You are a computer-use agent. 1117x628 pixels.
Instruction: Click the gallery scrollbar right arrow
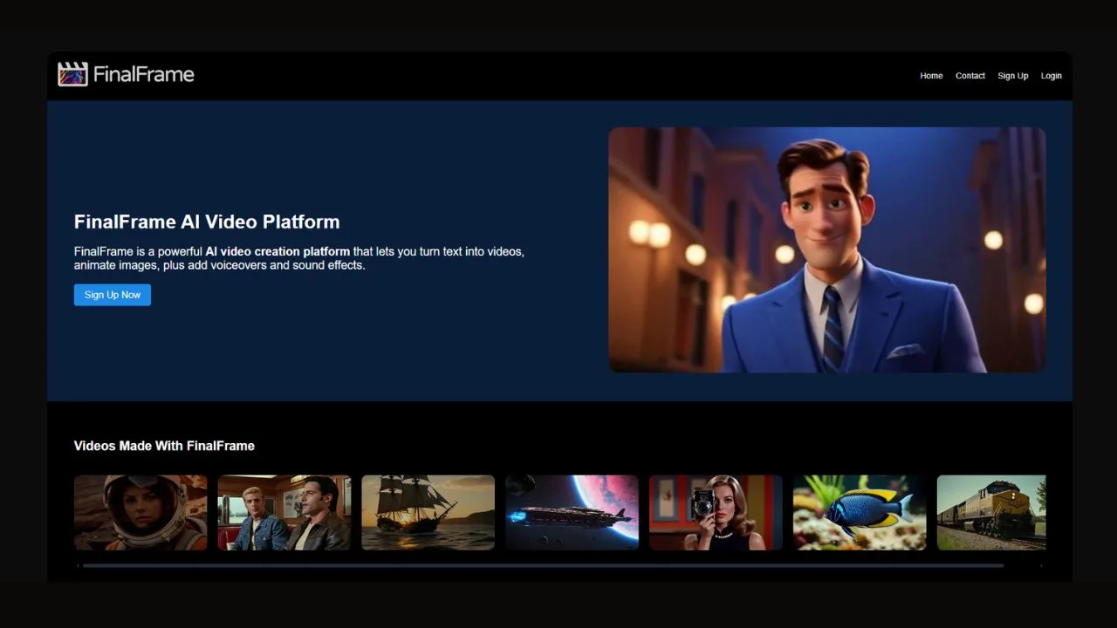[x=1040, y=565]
